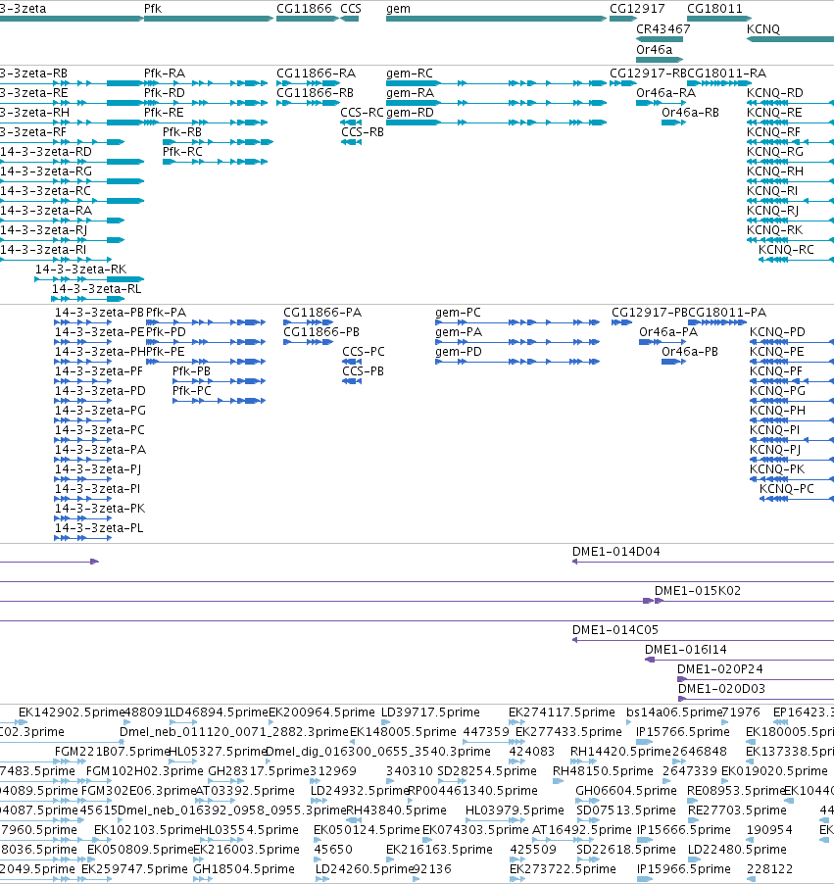Click the Or46a gene label in top track
Screen dimensions: 834x884
coord(654,49)
